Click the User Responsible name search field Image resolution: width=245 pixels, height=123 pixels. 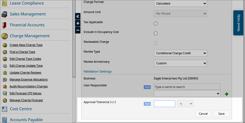[x=187, y=87]
